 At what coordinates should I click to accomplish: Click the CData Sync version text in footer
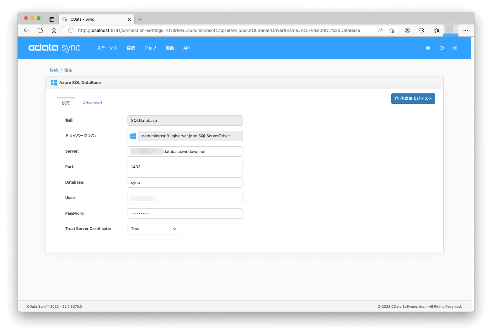[54, 306]
